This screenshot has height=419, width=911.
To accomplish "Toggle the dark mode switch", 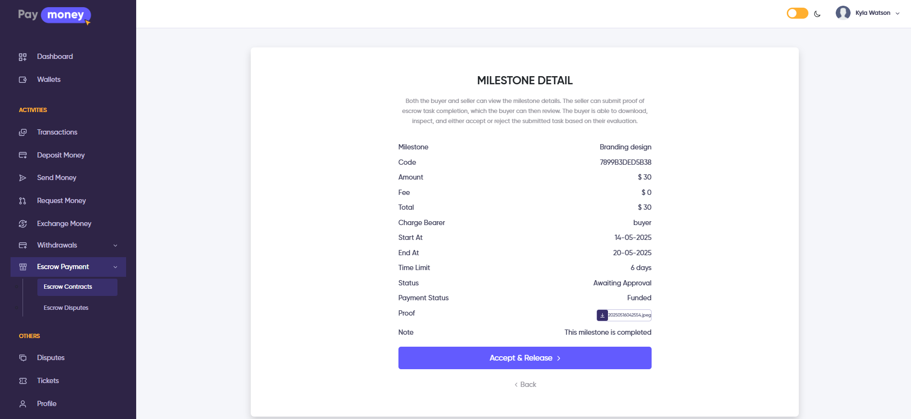I will [x=797, y=13].
